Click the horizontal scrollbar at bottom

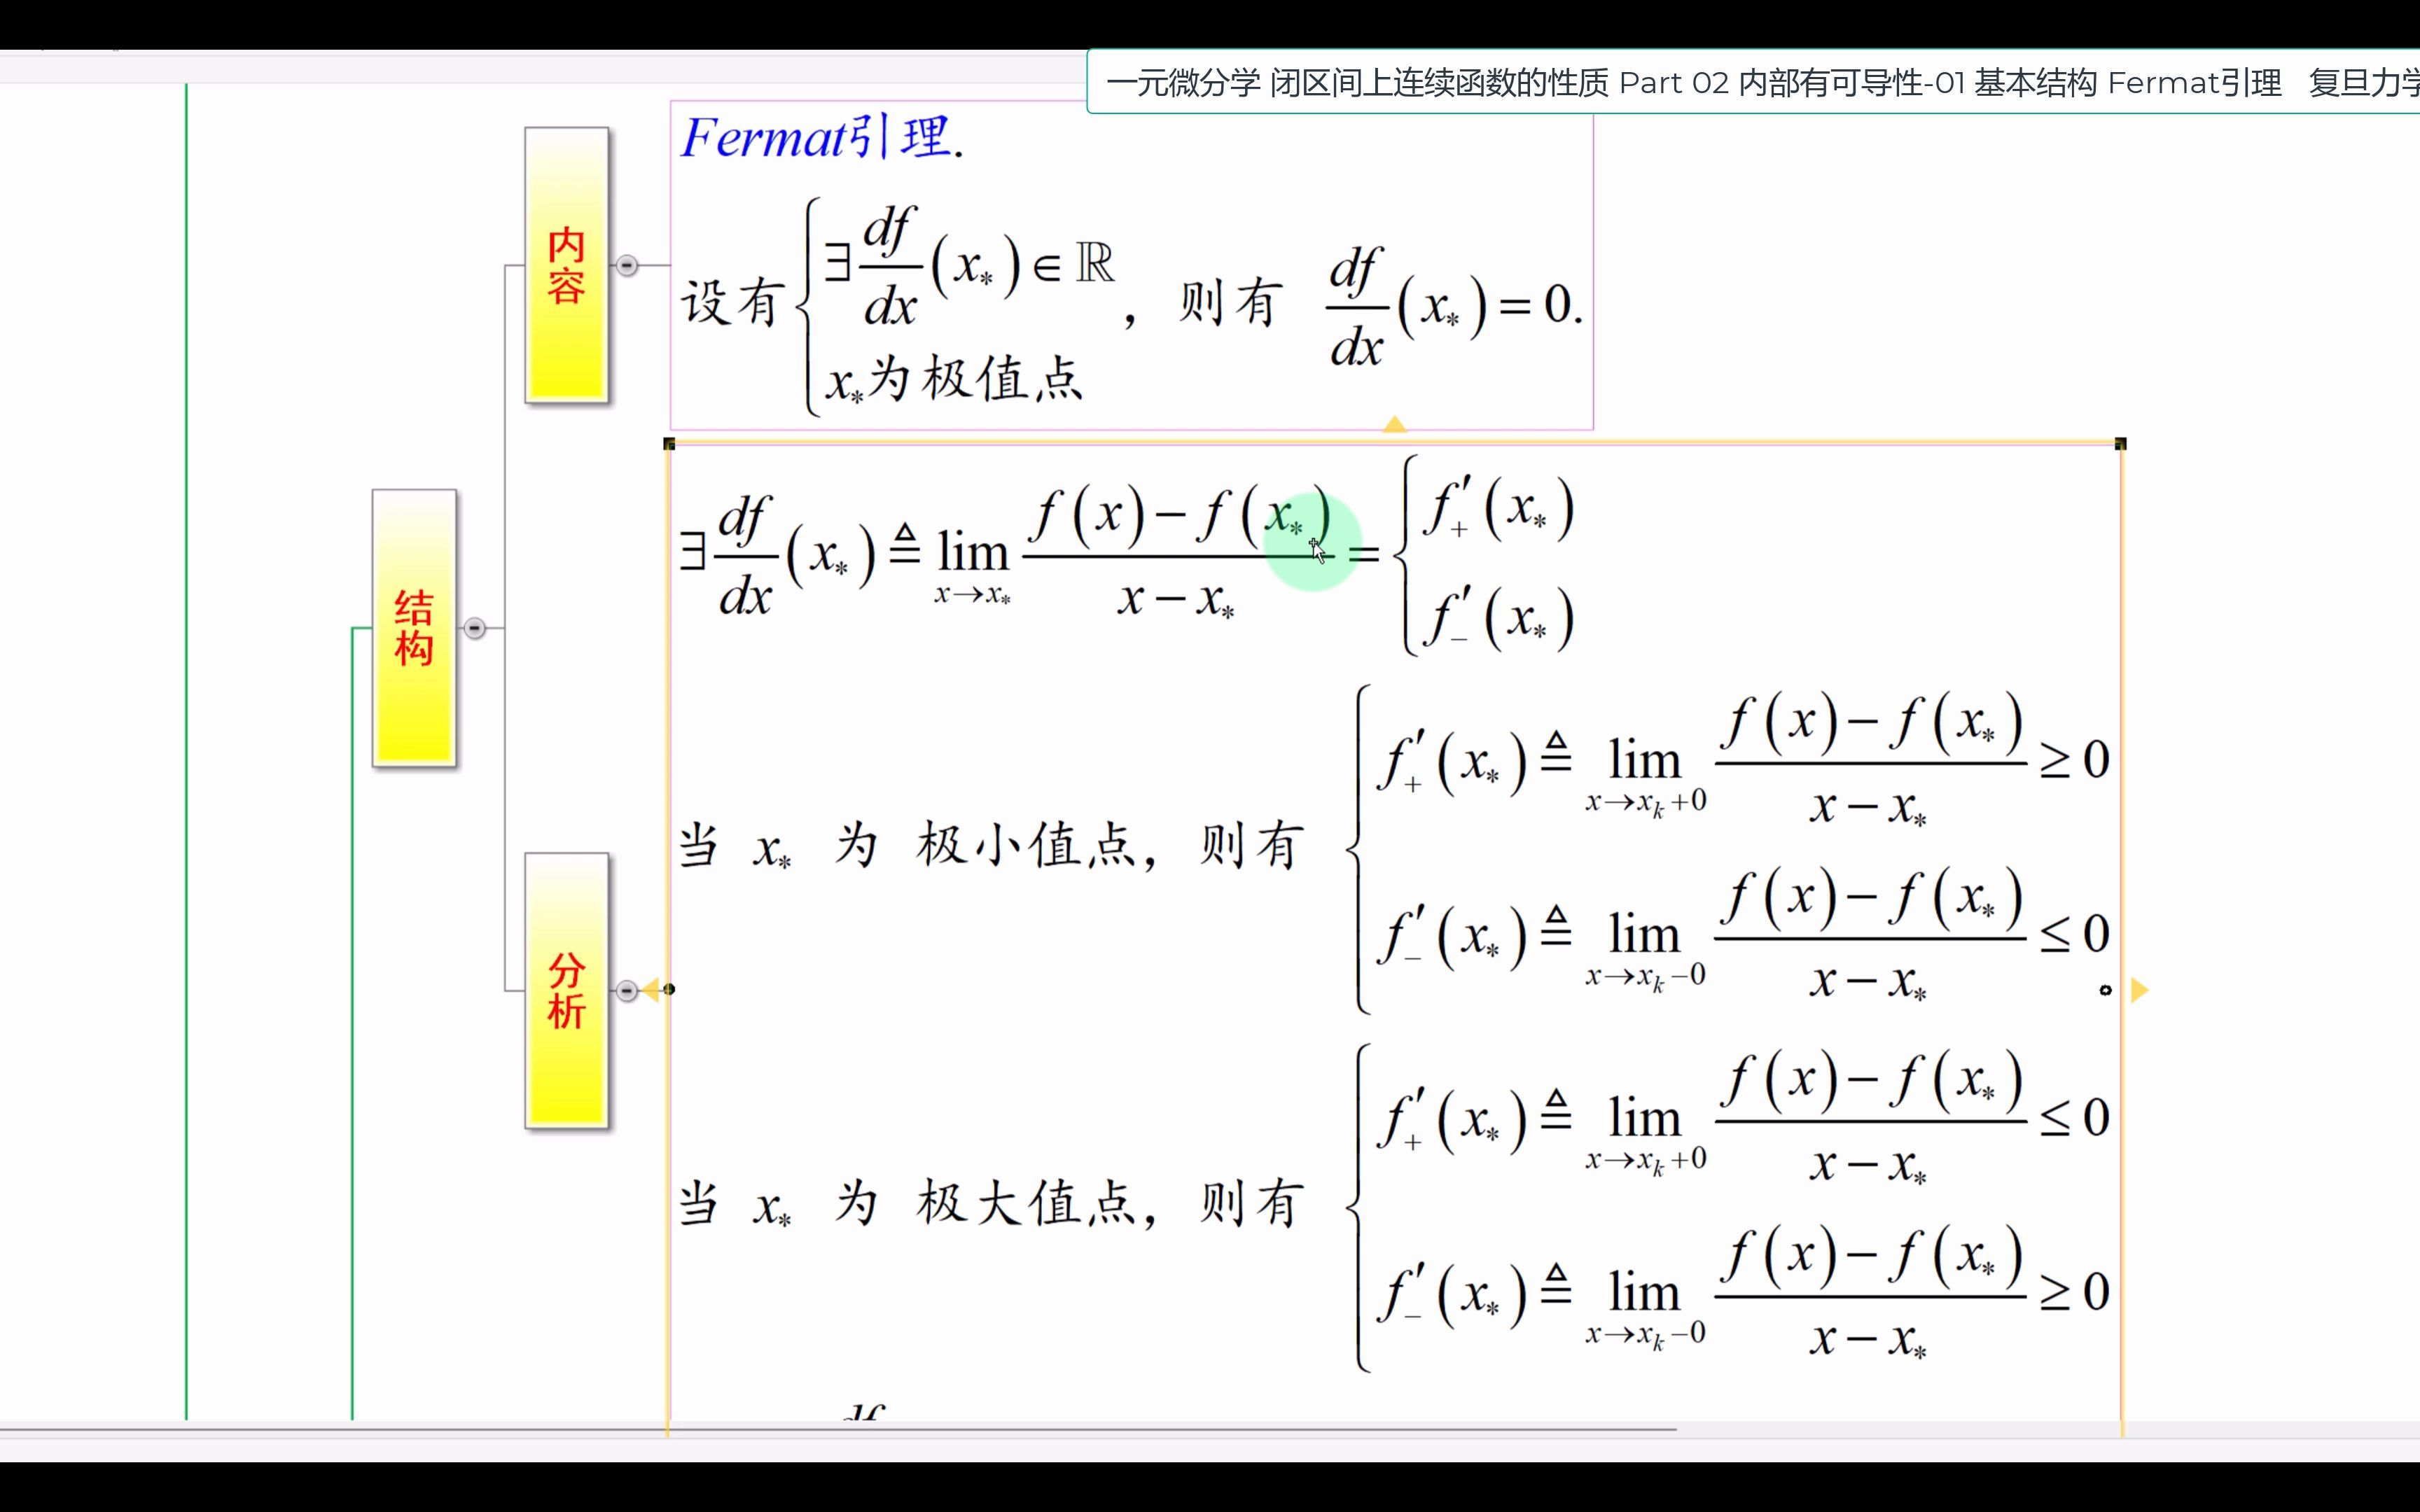(838, 1430)
